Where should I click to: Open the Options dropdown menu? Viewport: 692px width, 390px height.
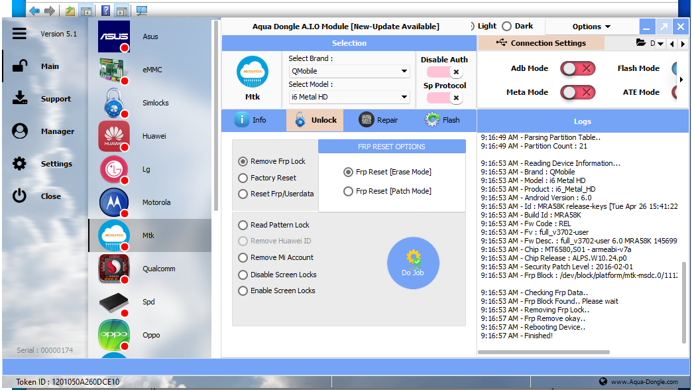click(x=591, y=27)
